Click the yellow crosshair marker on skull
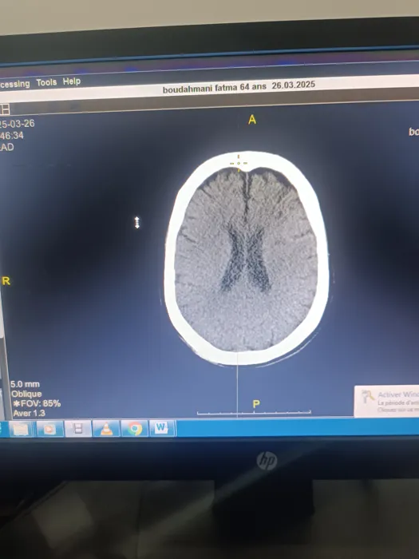The height and width of the screenshot is (559, 419). (239, 163)
